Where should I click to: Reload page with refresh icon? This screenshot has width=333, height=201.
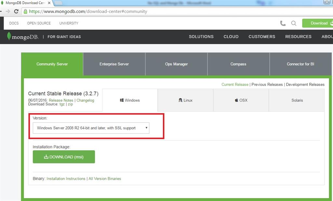coord(16,11)
